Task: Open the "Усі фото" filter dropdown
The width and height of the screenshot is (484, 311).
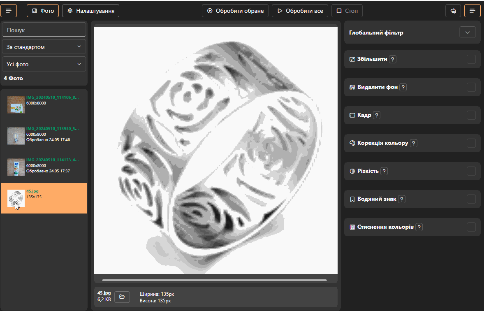Action: [x=44, y=64]
